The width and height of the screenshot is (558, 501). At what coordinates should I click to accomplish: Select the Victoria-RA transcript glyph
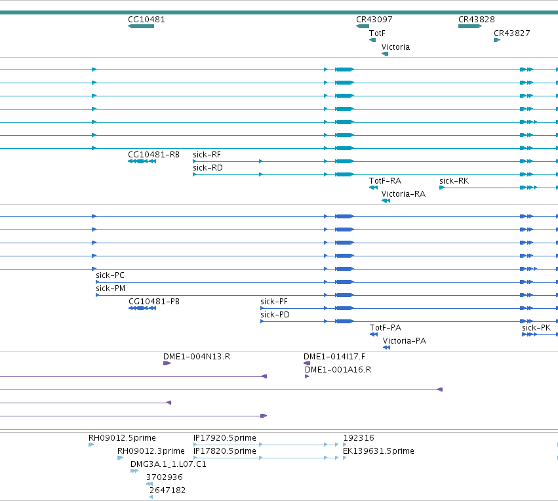pos(386,201)
